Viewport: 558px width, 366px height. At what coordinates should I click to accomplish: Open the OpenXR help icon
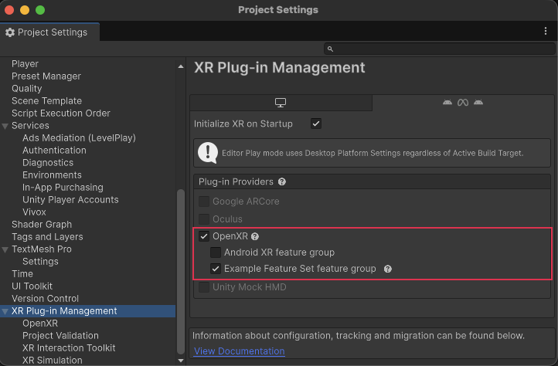255,236
